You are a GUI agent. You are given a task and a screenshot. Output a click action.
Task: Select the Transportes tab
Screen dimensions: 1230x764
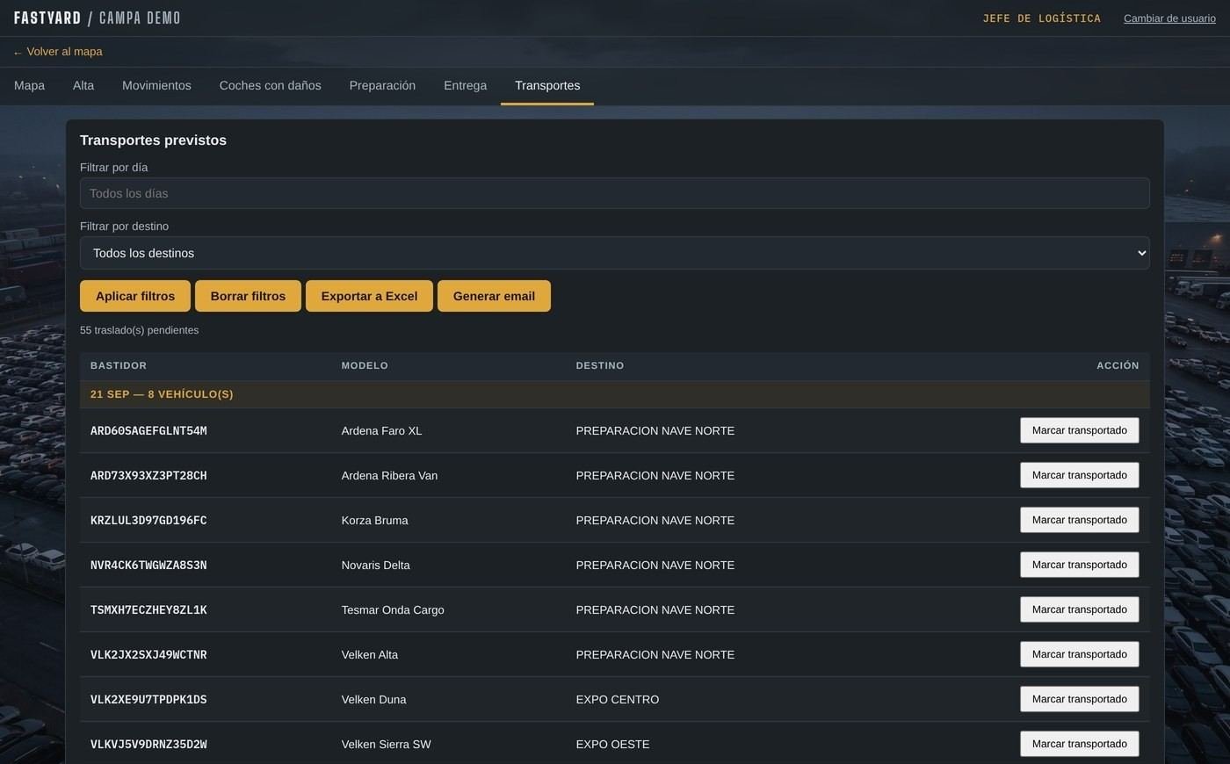(x=547, y=86)
